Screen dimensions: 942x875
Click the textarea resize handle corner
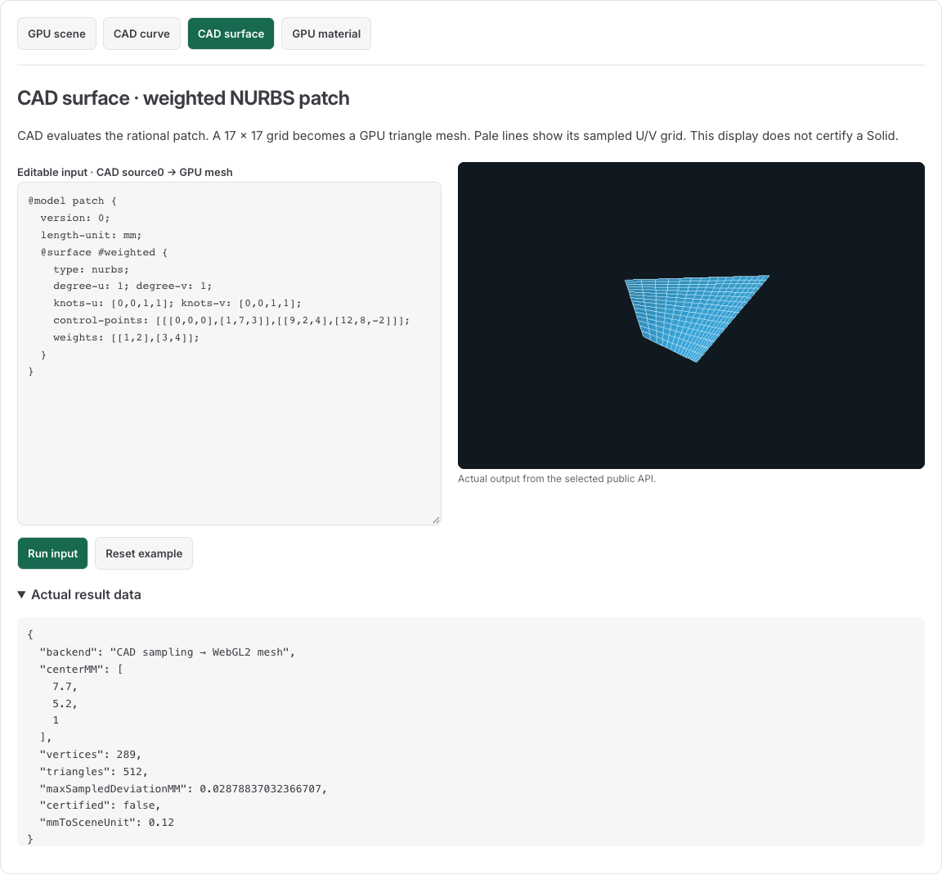436,521
